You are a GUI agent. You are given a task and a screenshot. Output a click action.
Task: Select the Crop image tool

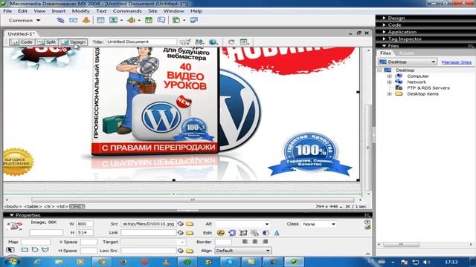(243, 232)
